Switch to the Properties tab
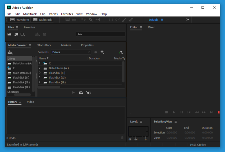Viewport: 225px width, 152px height. coord(87,45)
